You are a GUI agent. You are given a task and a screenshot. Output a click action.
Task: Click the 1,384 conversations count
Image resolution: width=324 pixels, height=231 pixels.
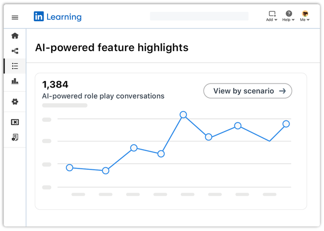[55, 84]
